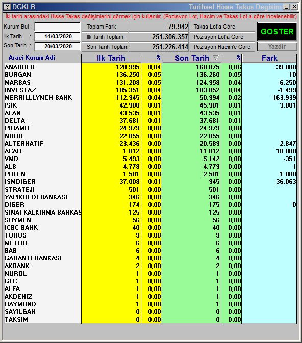Screen dimensions: 302x343
Task: Select the SINAI KALKINMA BANKASI row
Action: pos(150,212)
